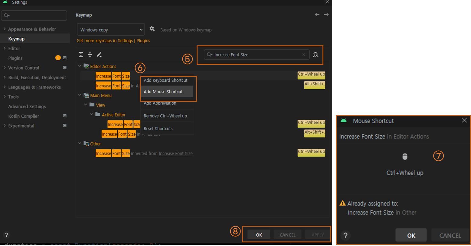The image size is (471, 246).
Task: Open Advanced Settings page
Action: [x=27, y=107]
